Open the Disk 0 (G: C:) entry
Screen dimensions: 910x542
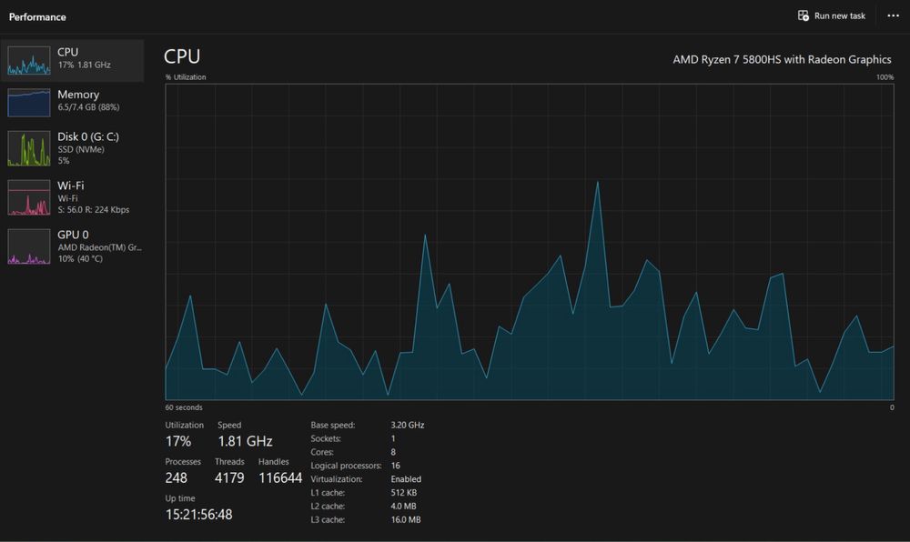point(72,148)
